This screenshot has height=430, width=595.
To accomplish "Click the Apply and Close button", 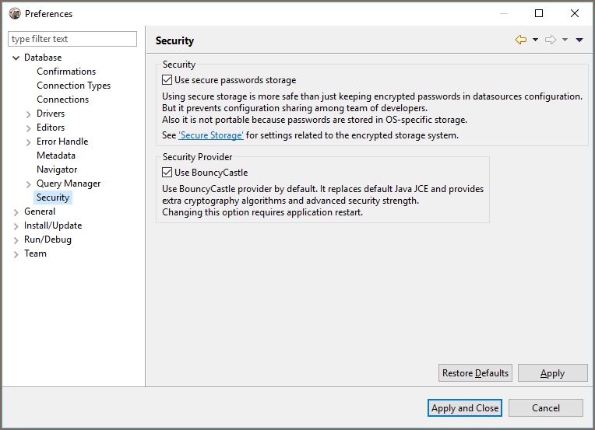I will point(464,408).
